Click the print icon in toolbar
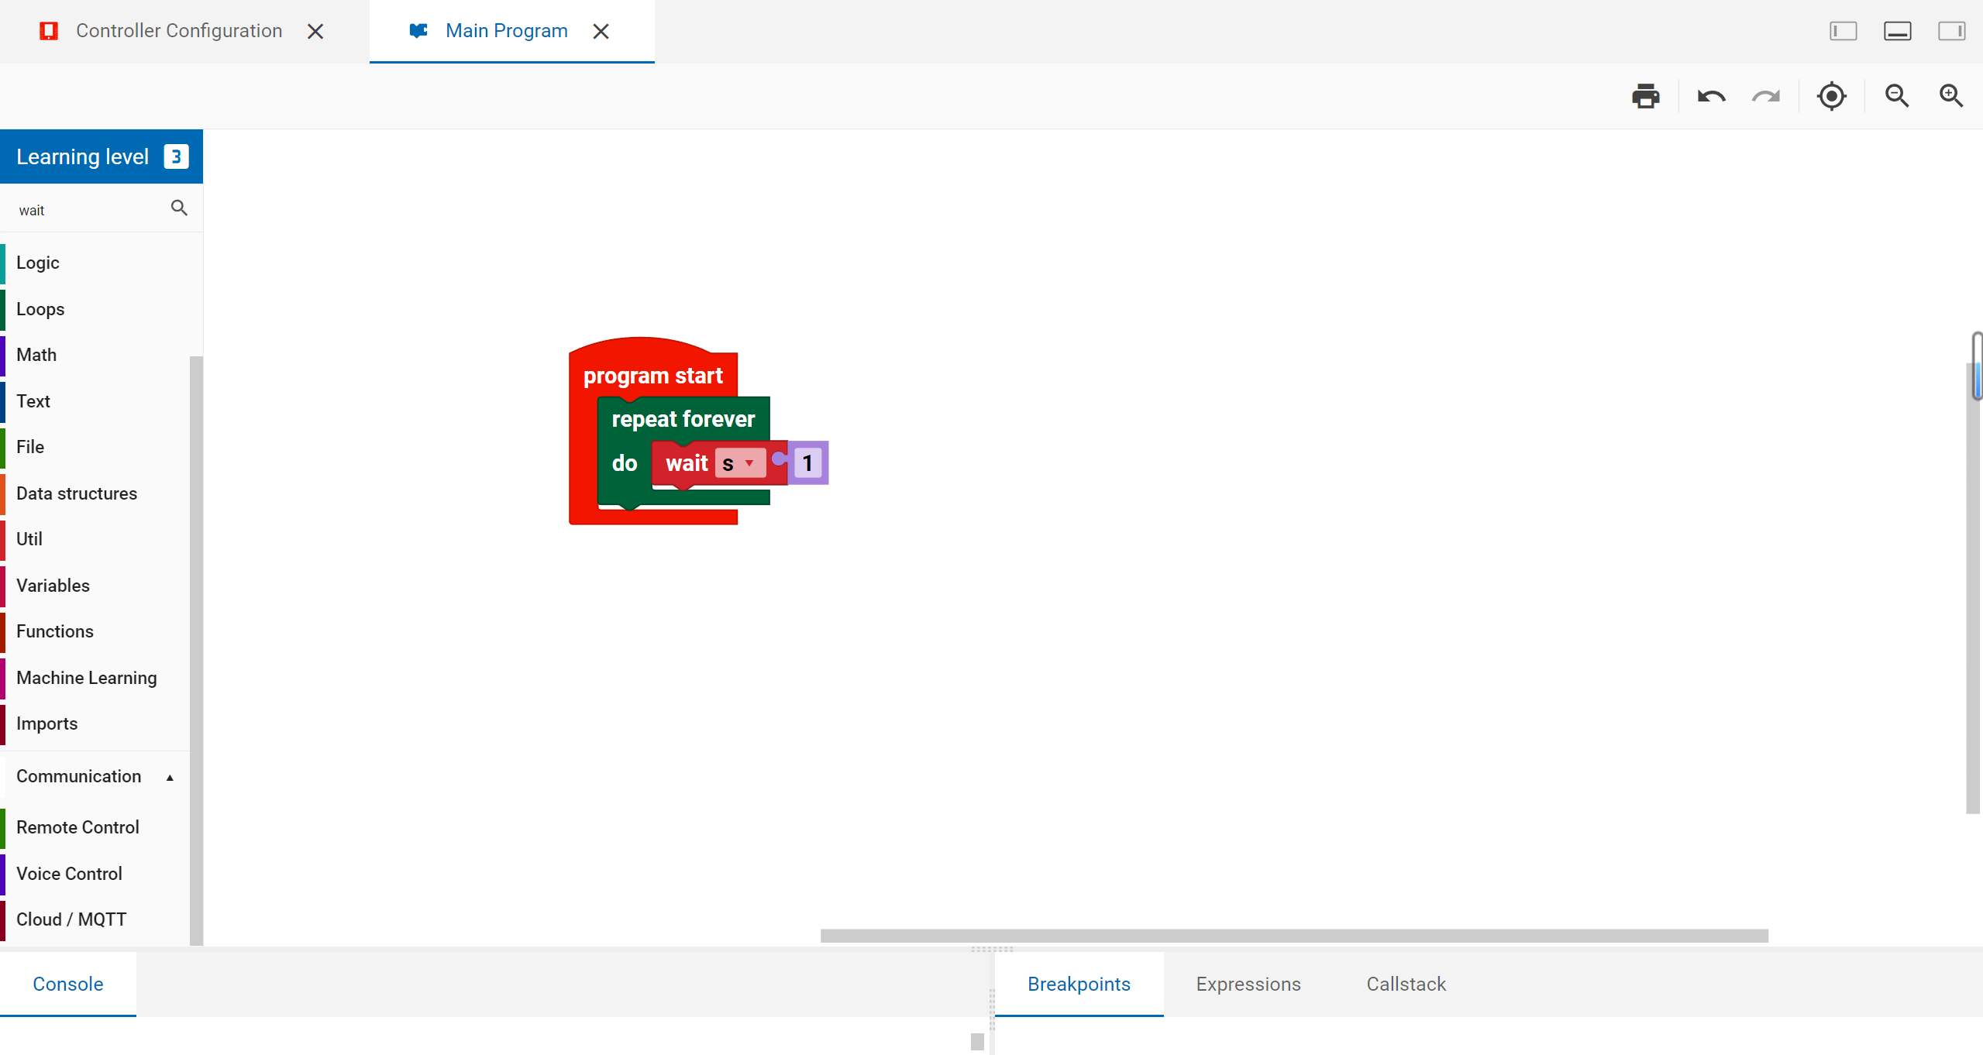Screen dimensions: 1983x1055 point(1645,96)
